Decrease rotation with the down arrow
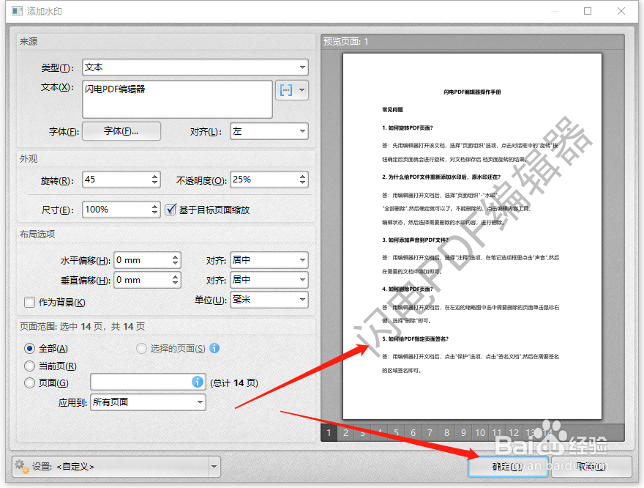The height and width of the screenshot is (488, 644). point(154,183)
